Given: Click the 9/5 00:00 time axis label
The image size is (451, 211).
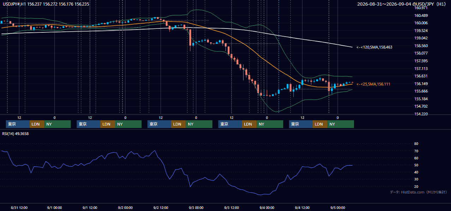Looking at the screenshot, I should point(338,208).
